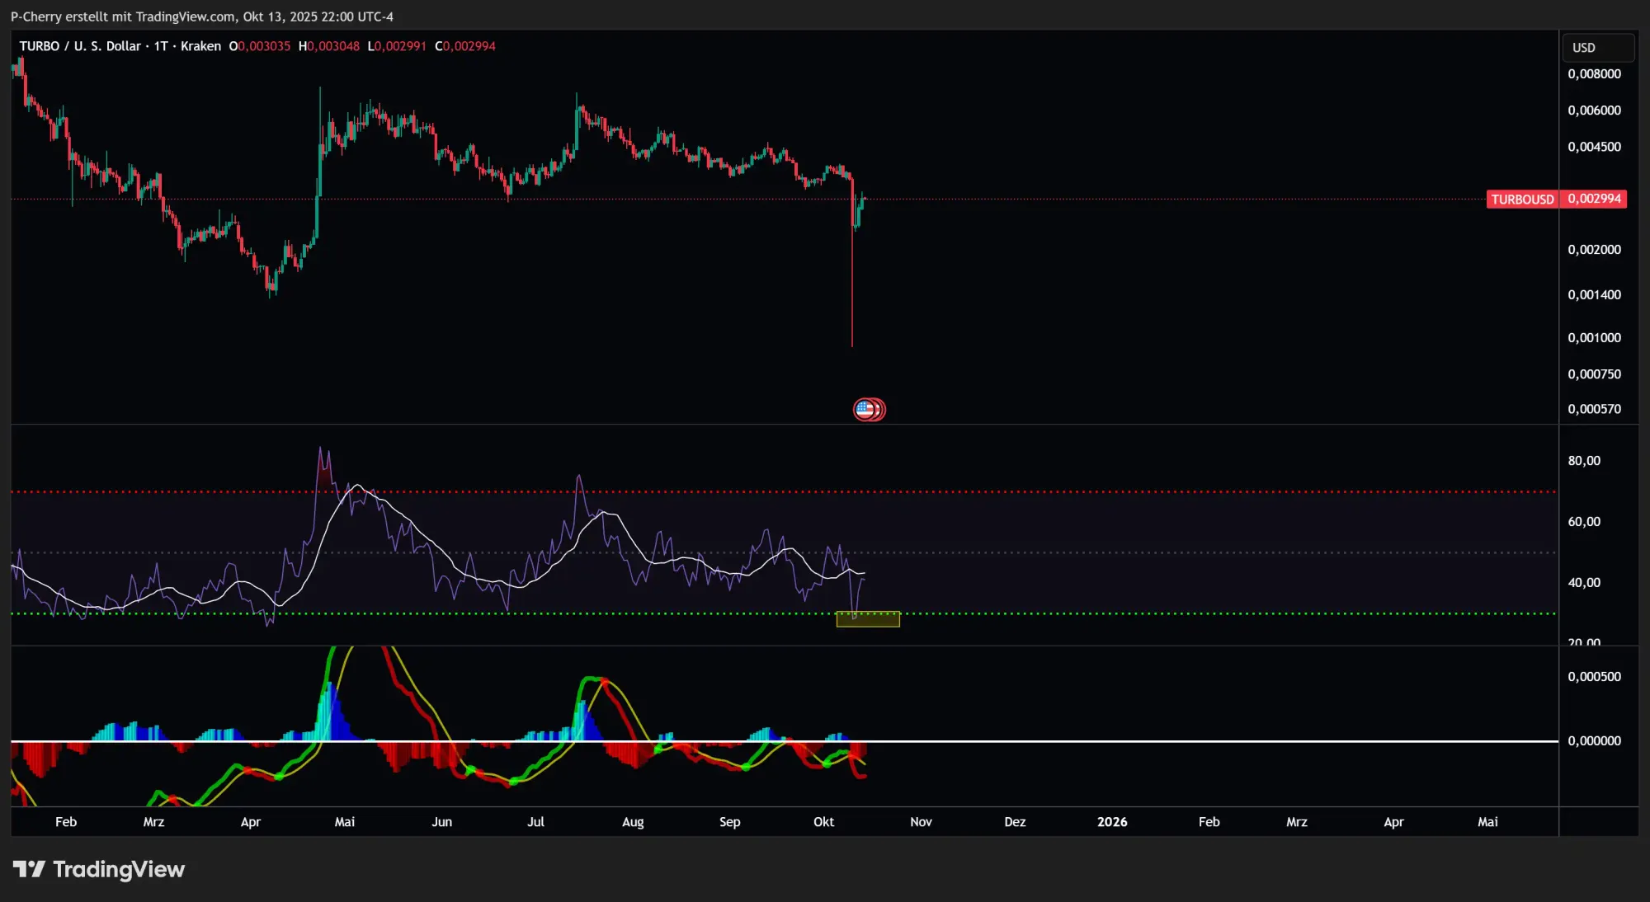Click the RSI 80,00 scale label

point(1584,461)
